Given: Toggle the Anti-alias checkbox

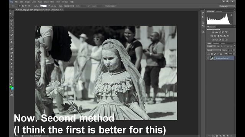Looking at the screenshot, I should click(49, 6).
